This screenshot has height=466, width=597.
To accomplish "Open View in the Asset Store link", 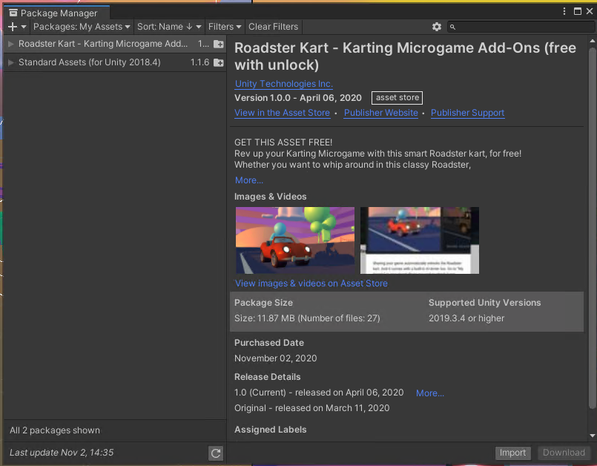I will [282, 113].
